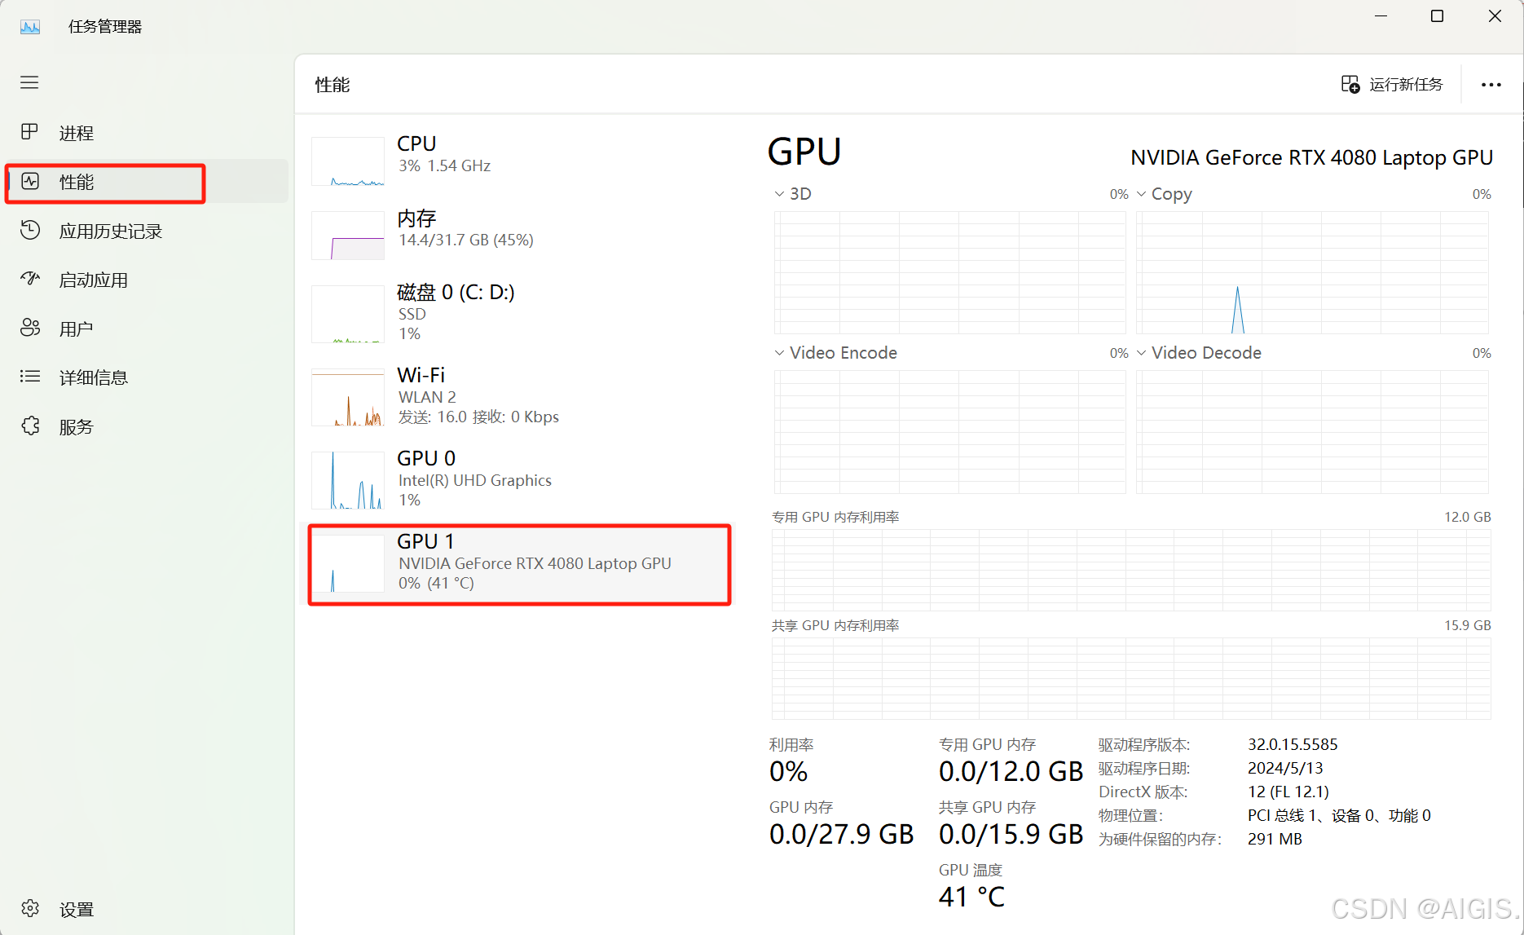Viewport: 1524px width, 935px height.
Task: Click the CPU mini usage graph thumbnail
Action: click(348, 162)
